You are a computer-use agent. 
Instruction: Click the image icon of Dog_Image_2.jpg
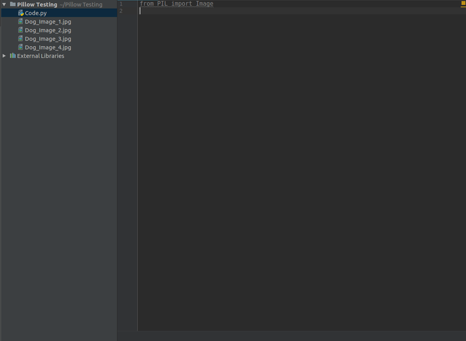pyautogui.click(x=21, y=30)
